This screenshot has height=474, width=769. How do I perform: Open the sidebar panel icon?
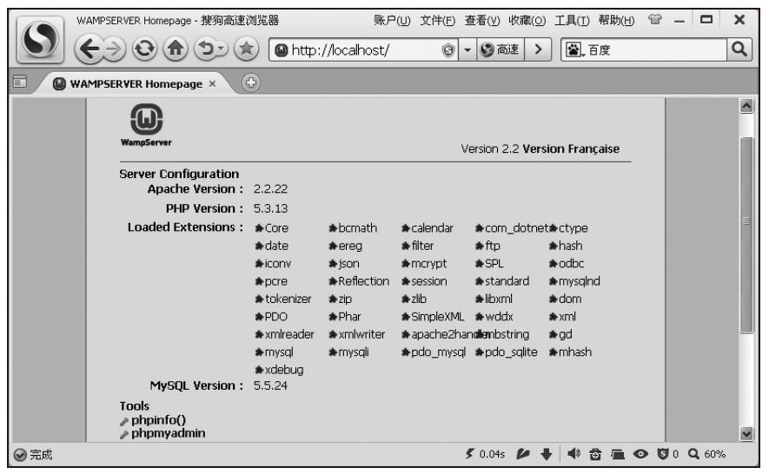(20, 82)
